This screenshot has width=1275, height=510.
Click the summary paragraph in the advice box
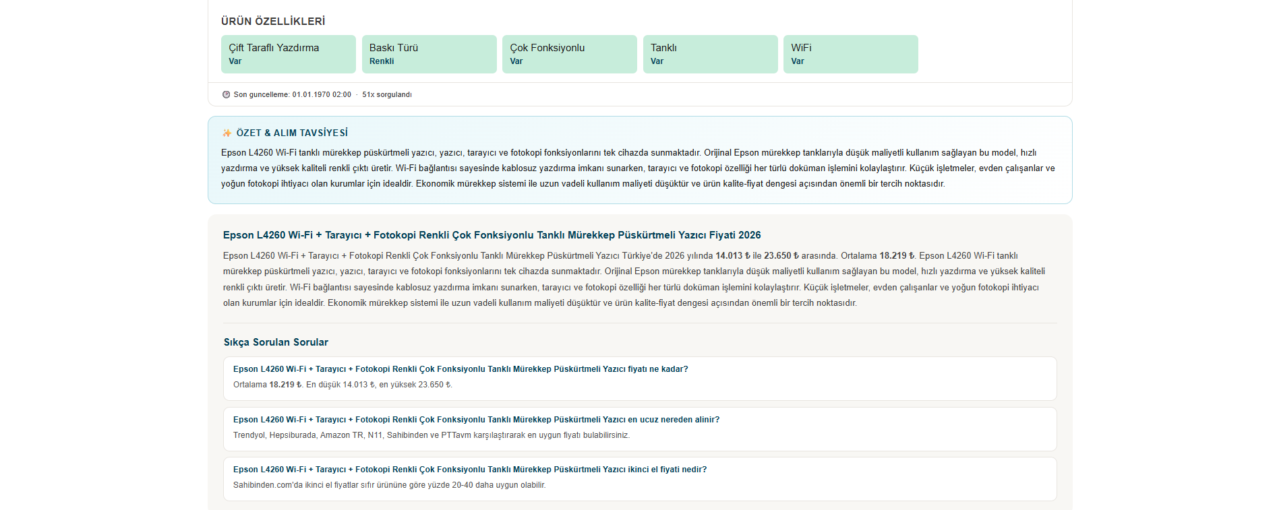coord(638,168)
